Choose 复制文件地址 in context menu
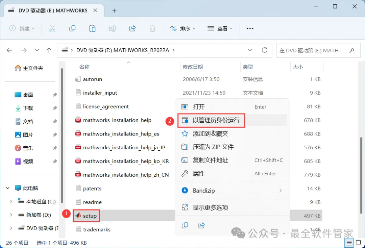365x248 pixels. click(x=232, y=160)
